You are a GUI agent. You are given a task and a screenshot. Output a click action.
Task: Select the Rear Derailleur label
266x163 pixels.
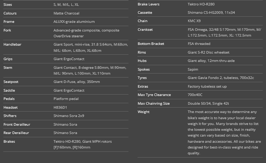[x=16, y=133]
